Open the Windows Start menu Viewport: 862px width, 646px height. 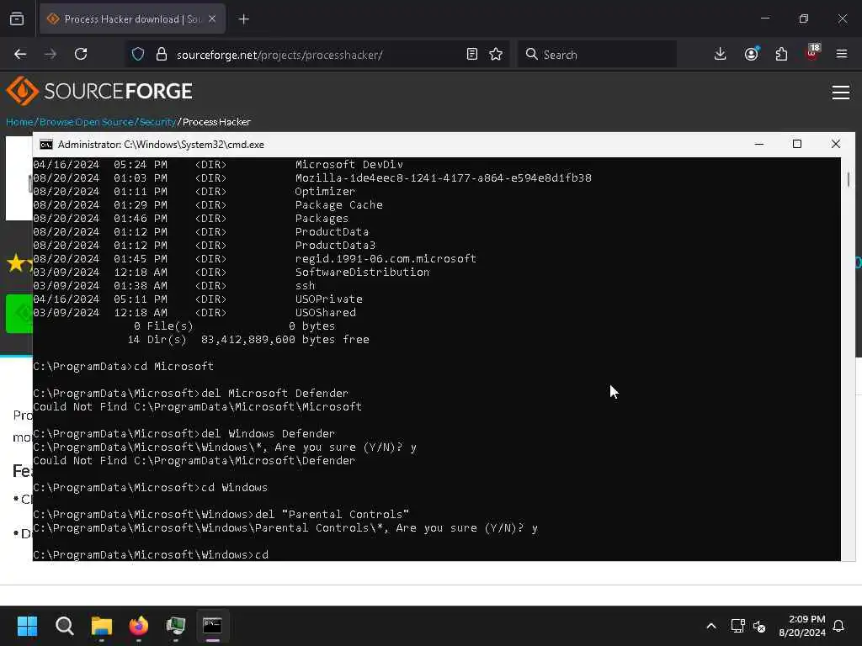click(x=28, y=626)
